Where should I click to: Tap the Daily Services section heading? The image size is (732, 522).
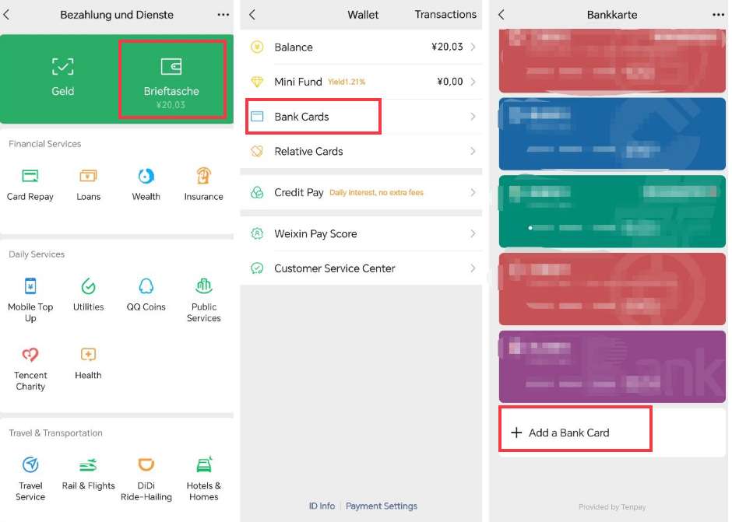pos(37,254)
